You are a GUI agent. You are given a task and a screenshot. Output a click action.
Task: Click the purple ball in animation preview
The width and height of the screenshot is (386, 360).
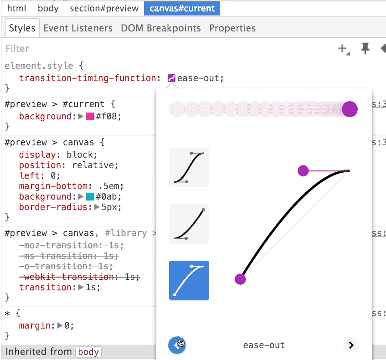350,109
